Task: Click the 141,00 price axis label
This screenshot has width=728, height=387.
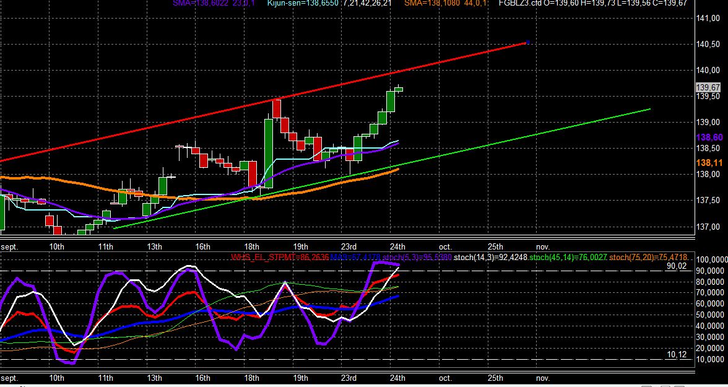Action: point(708,18)
